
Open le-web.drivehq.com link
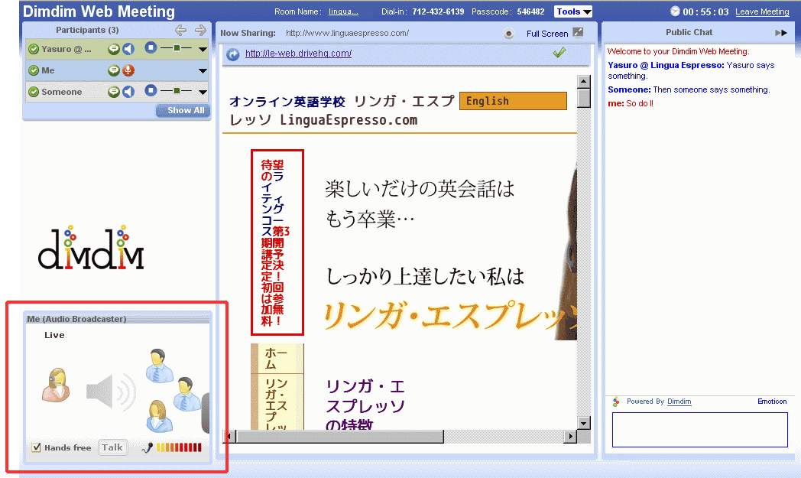[298, 54]
